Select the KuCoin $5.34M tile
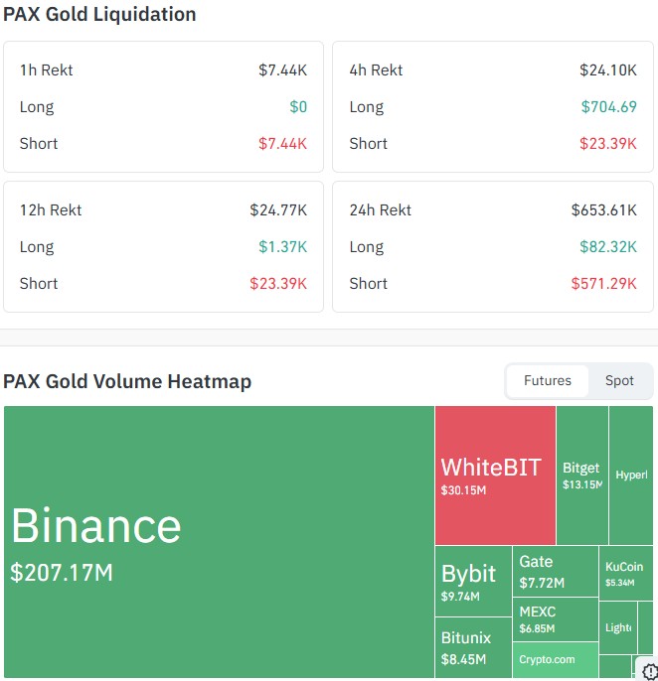 coord(626,574)
